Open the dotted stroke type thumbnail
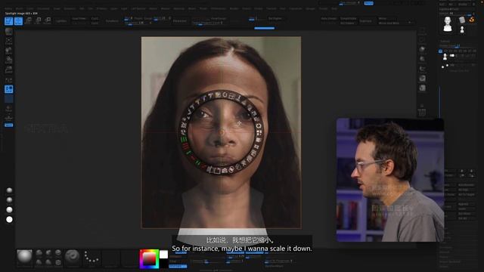 [92, 257]
